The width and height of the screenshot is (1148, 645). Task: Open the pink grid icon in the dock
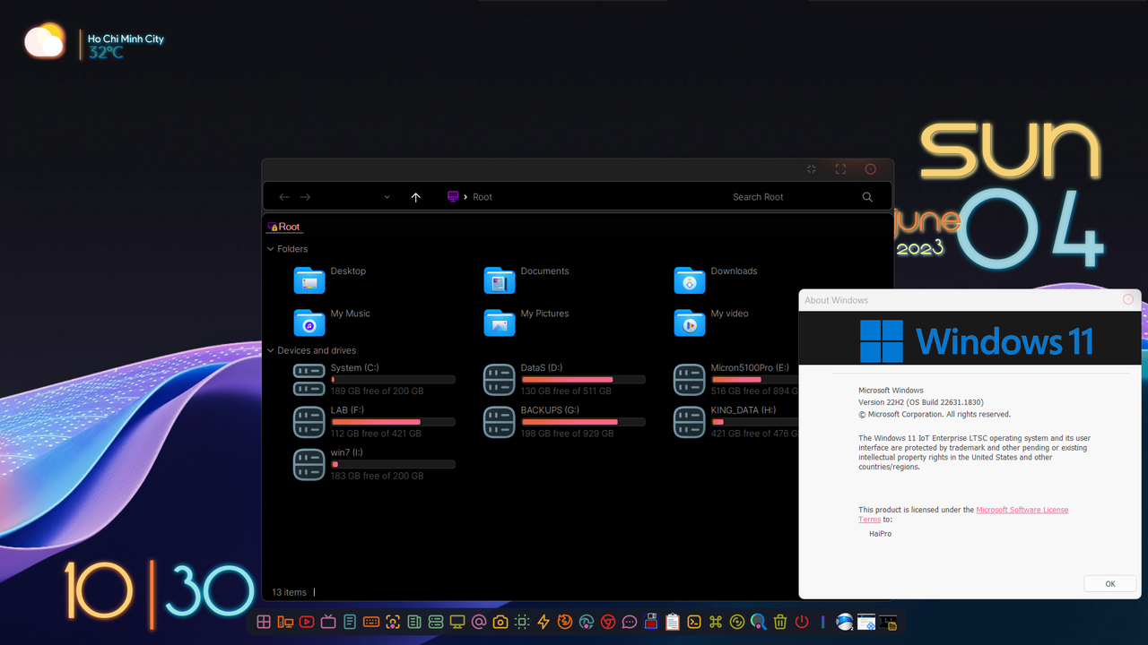point(264,622)
